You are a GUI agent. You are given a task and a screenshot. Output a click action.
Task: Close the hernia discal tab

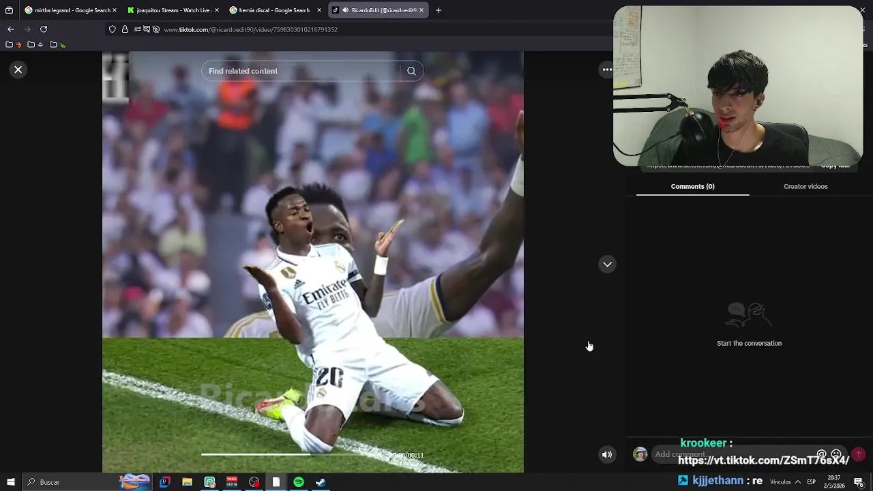click(x=319, y=10)
